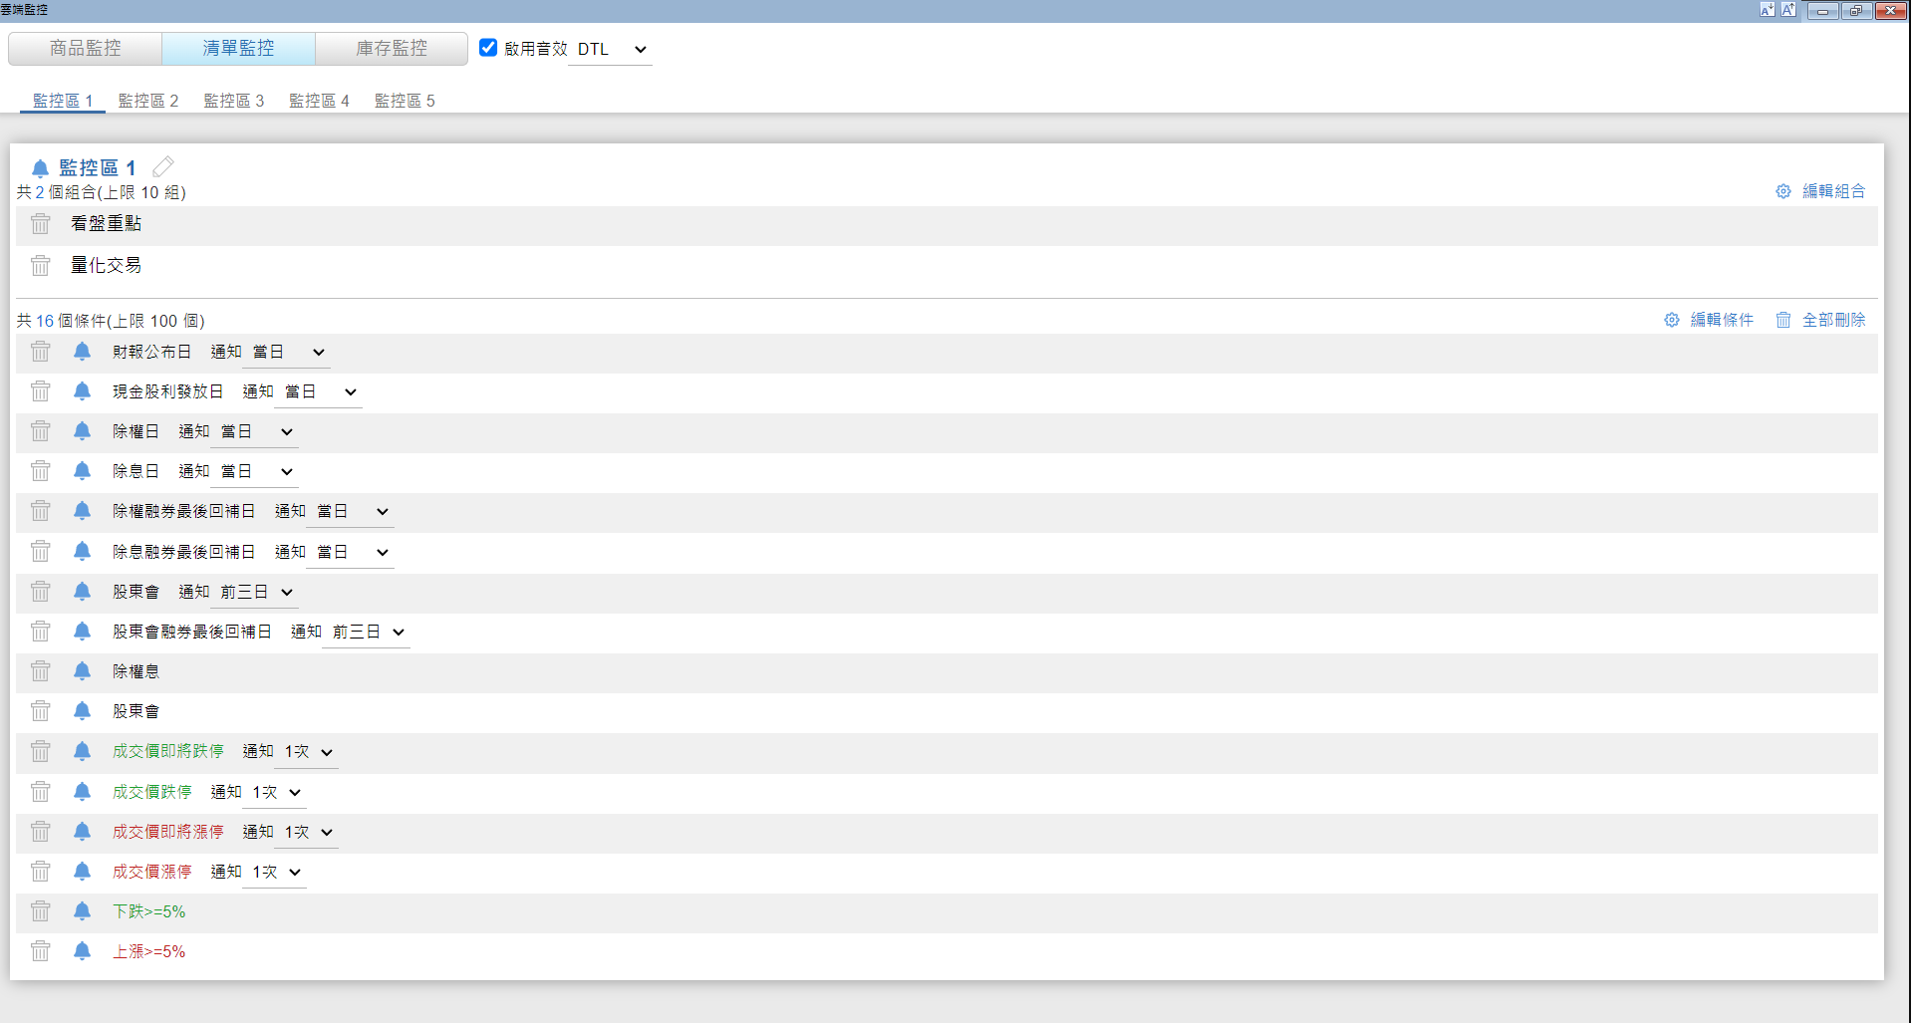The width and height of the screenshot is (1911, 1023).
Task: Open the 通知 dropdown for 現金股利發放日
Action: pos(319,392)
